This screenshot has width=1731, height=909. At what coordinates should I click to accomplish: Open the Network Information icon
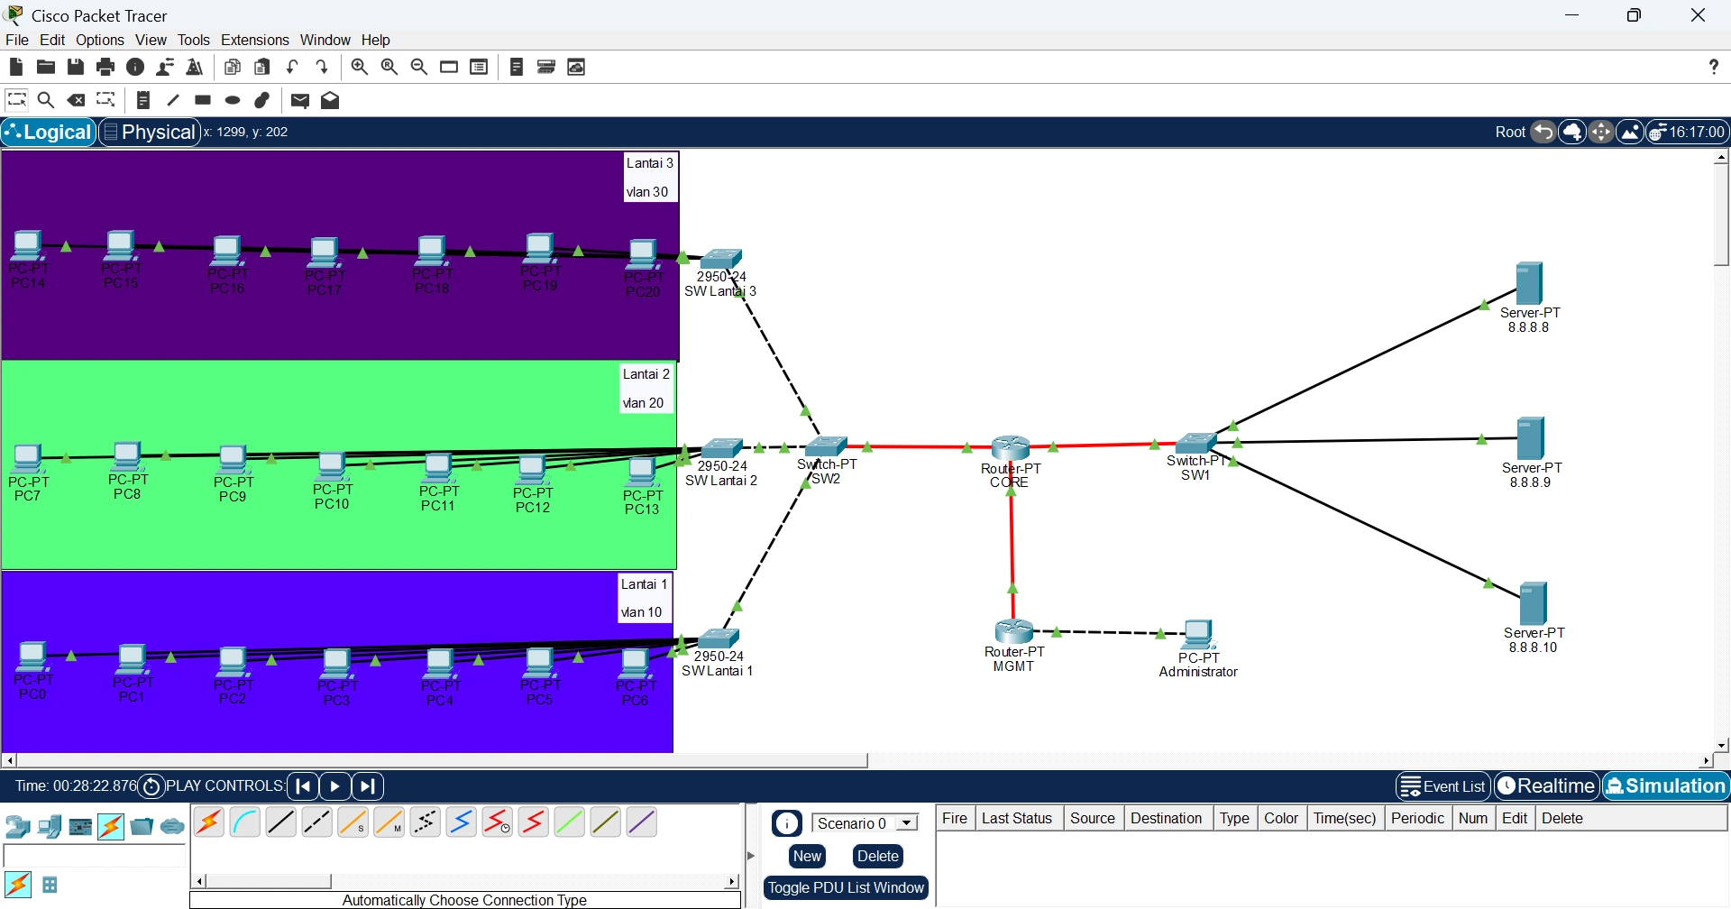point(135,67)
